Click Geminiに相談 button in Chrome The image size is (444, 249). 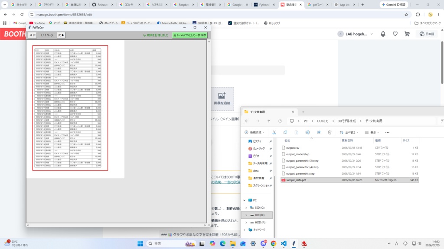tap(394, 4)
